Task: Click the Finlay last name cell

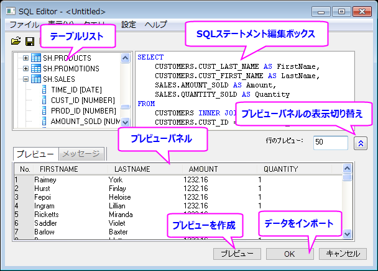Action: tap(117, 189)
